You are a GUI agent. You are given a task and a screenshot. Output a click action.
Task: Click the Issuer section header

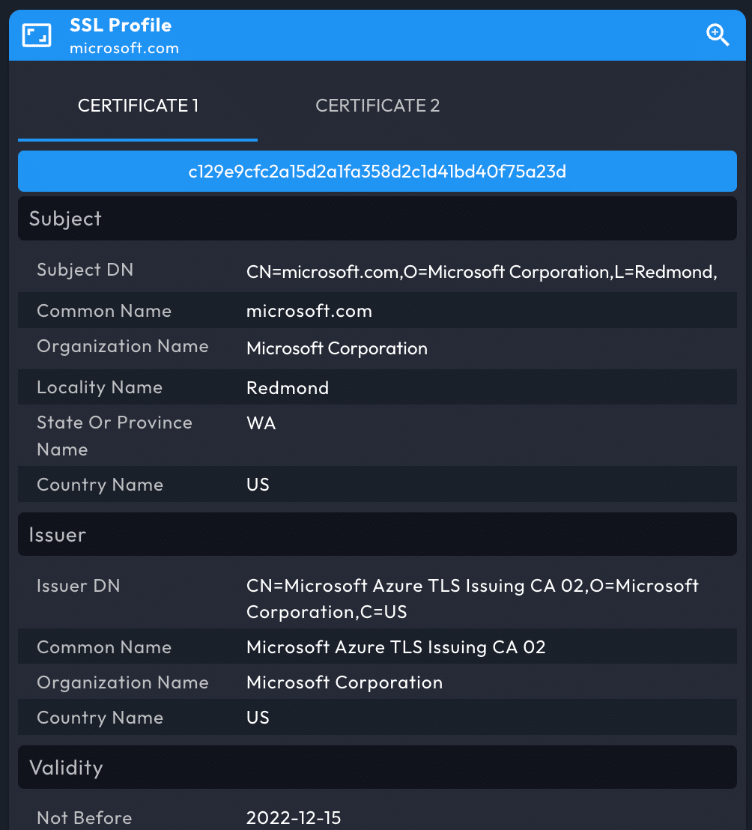(377, 535)
